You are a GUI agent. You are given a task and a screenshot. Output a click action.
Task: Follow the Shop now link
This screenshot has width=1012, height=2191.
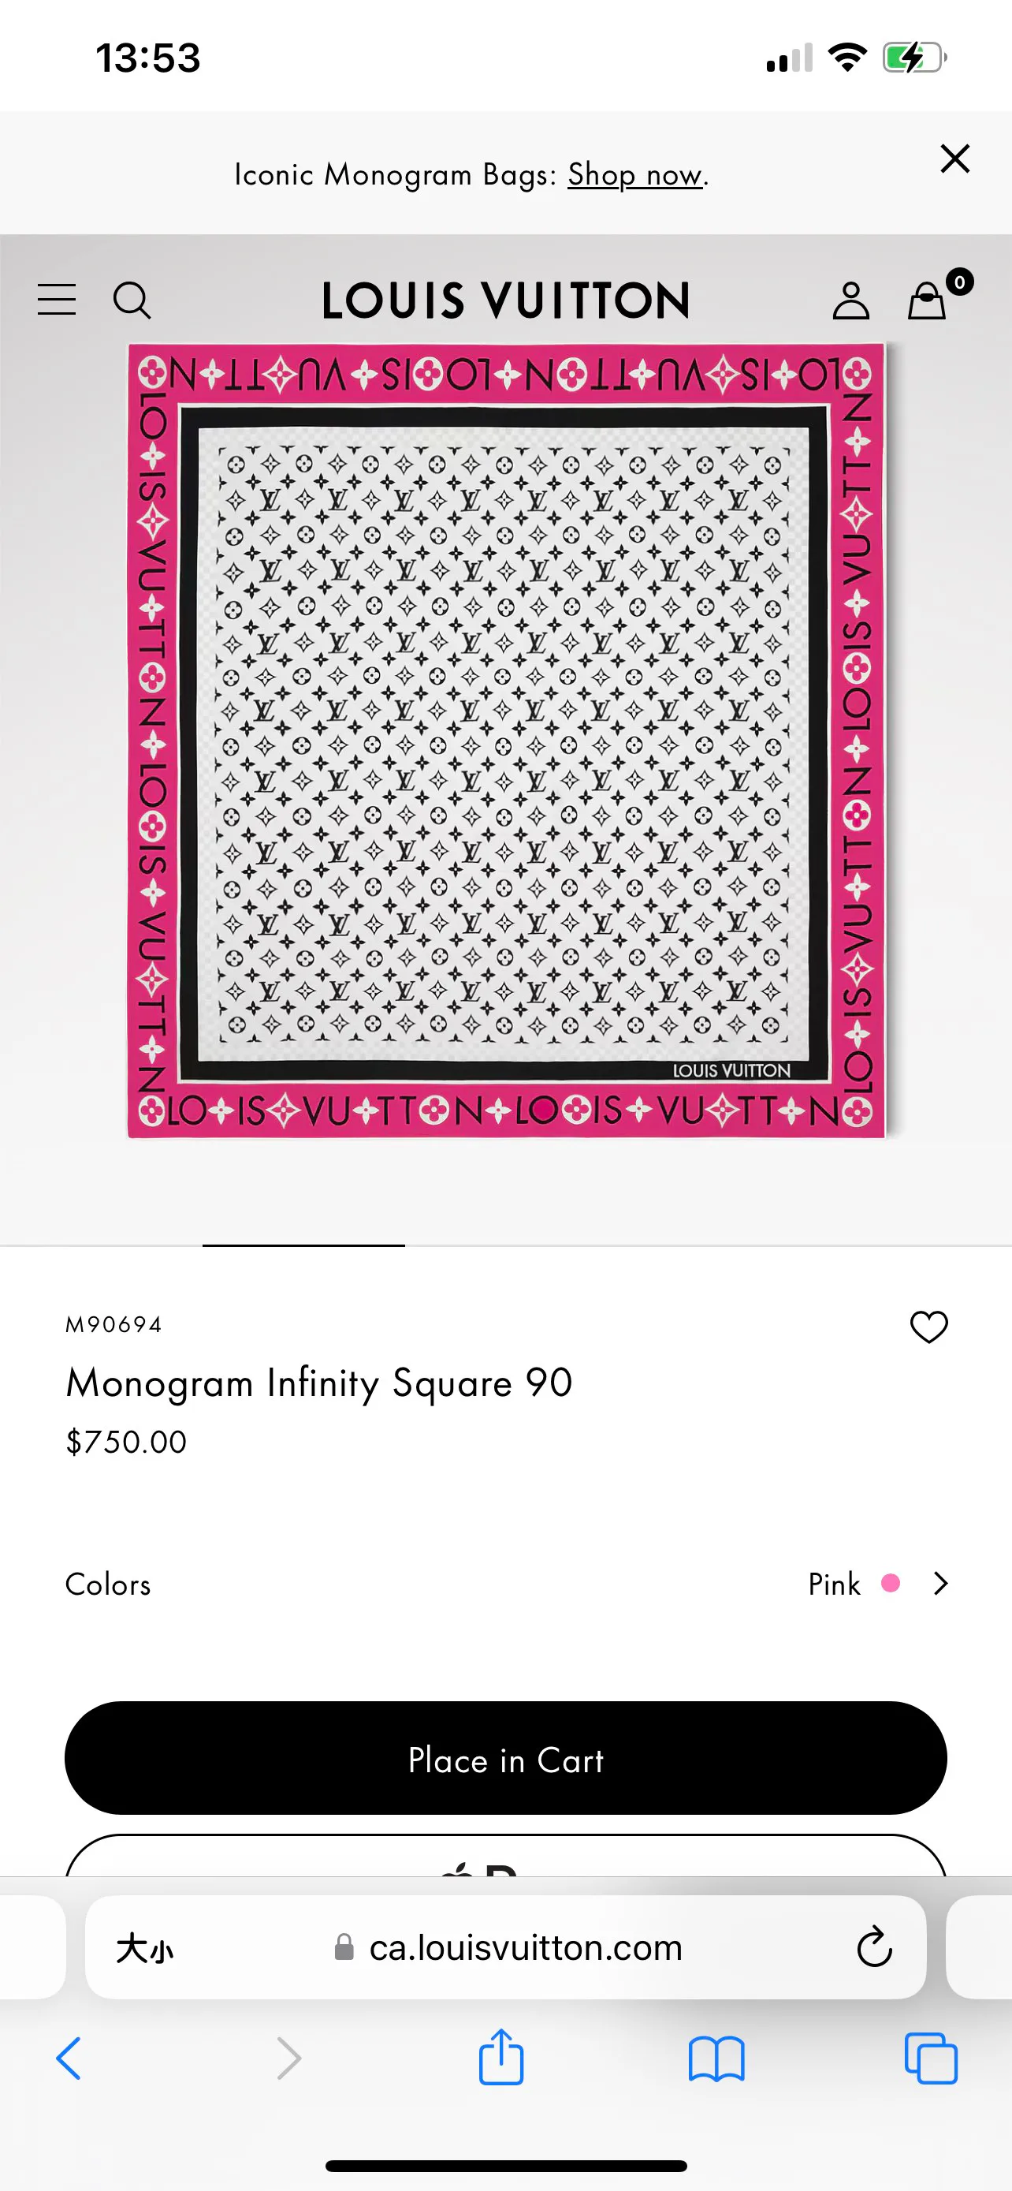click(635, 174)
